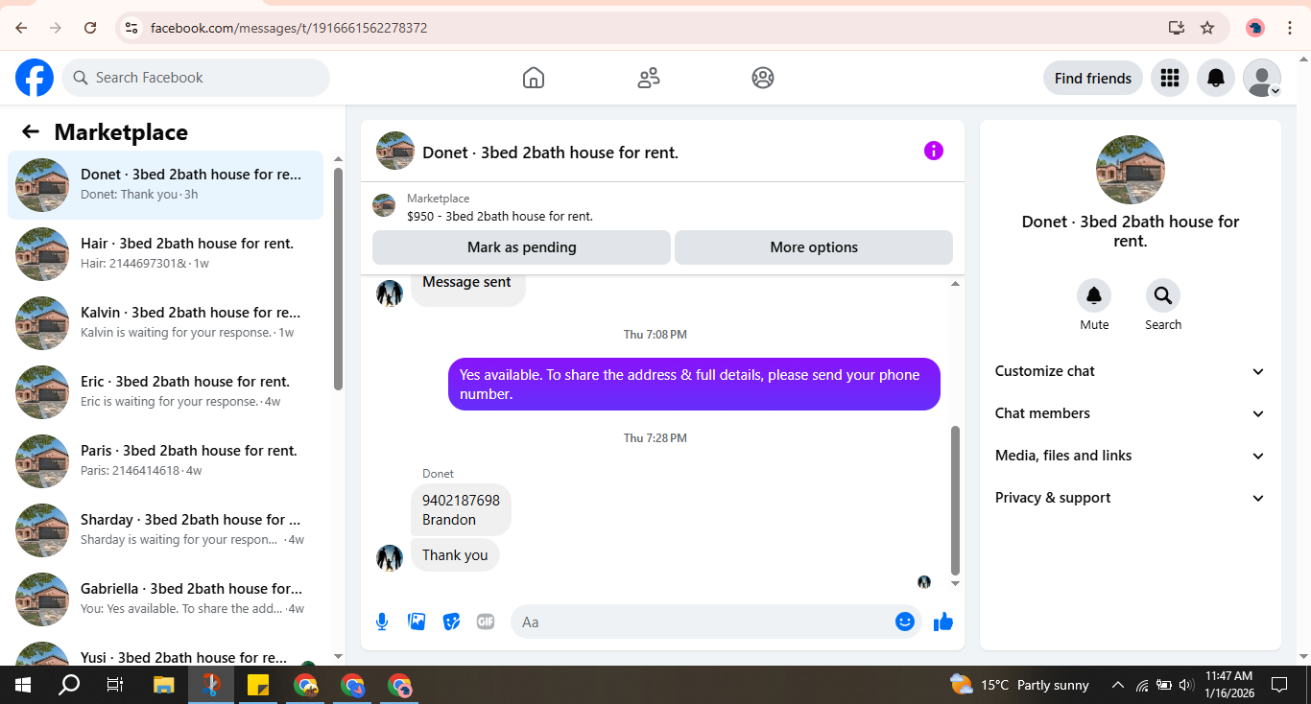Open the Paris conversation
This screenshot has width=1311, height=704.
(x=165, y=461)
